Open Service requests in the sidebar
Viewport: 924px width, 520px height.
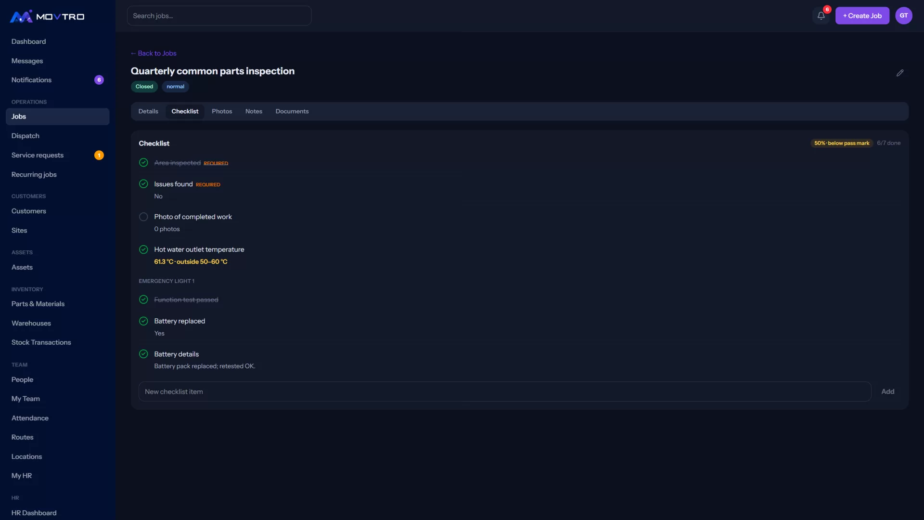58,155
